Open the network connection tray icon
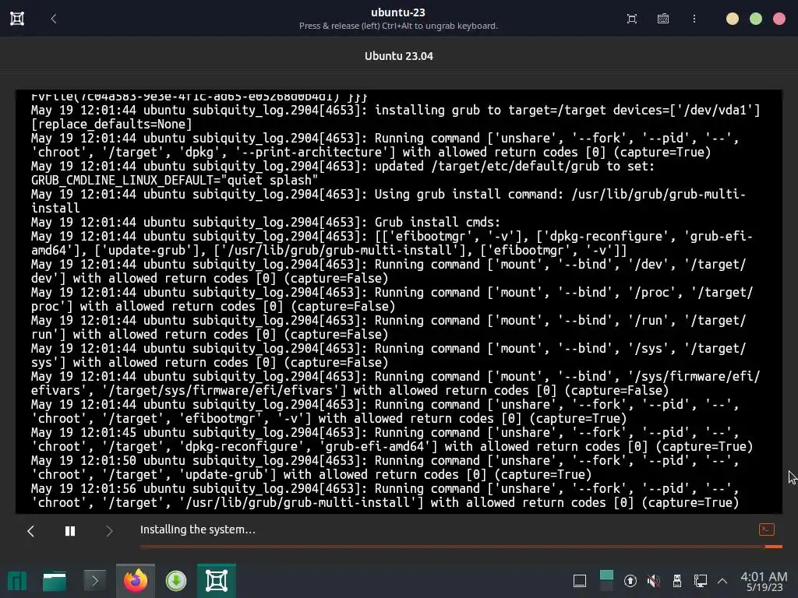The image size is (798, 598). (x=701, y=581)
